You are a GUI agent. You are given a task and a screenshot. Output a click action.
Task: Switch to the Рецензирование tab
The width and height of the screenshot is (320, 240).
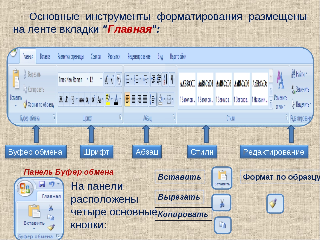[x=139, y=57]
